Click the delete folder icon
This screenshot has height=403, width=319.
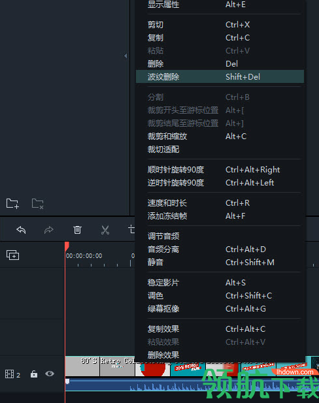(x=37, y=204)
